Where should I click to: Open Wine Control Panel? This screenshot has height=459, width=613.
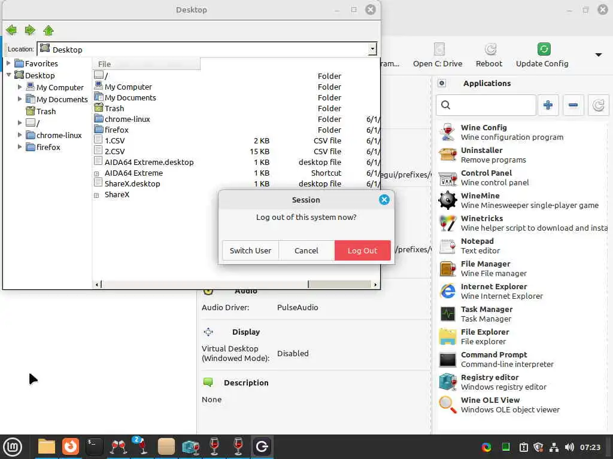pos(522,178)
